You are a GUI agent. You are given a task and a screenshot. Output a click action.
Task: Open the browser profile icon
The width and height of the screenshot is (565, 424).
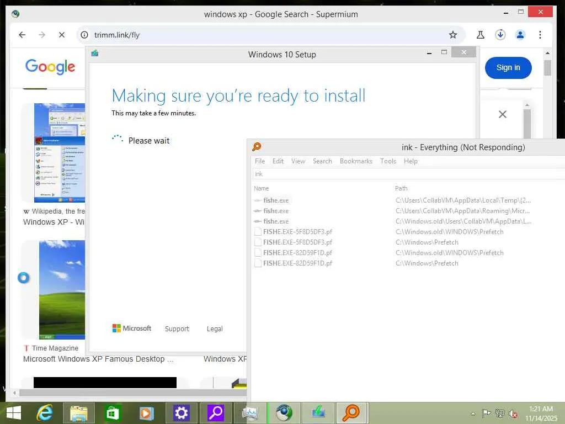click(520, 35)
